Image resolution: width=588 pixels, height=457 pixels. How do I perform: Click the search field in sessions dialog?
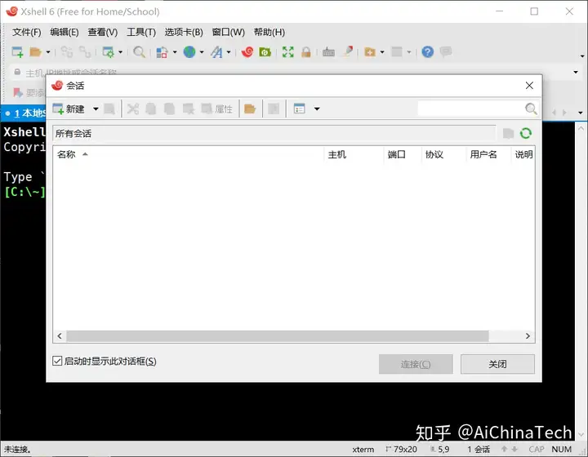(x=471, y=109)
